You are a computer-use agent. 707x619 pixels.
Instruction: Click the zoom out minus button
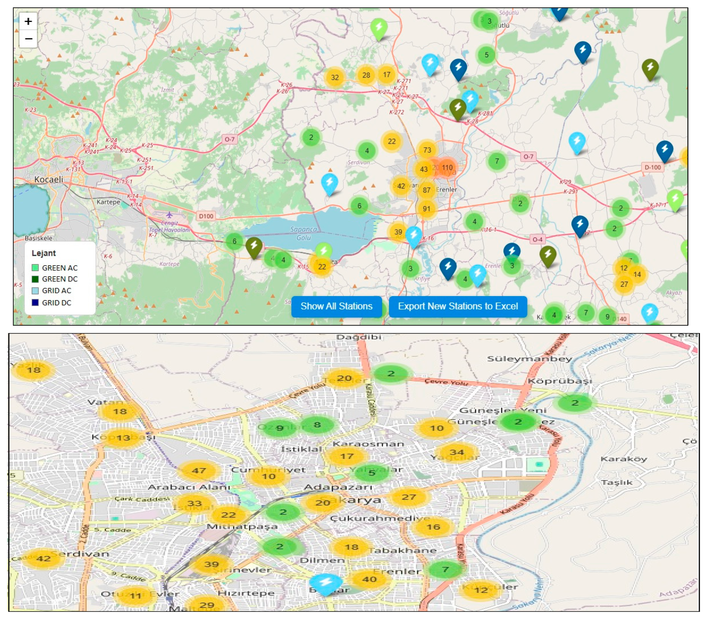pos(28,39)
